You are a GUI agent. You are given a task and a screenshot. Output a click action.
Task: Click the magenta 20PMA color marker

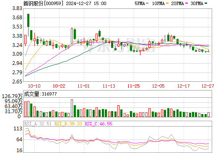tap(187, 3)
